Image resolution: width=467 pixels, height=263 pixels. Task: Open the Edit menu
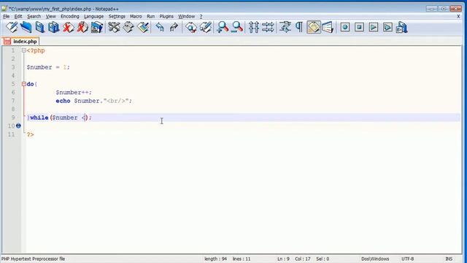click(18, 16)
